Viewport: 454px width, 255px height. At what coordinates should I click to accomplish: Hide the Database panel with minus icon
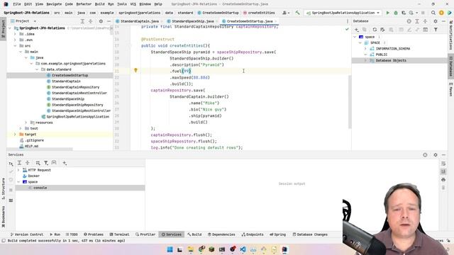(443, 21)
